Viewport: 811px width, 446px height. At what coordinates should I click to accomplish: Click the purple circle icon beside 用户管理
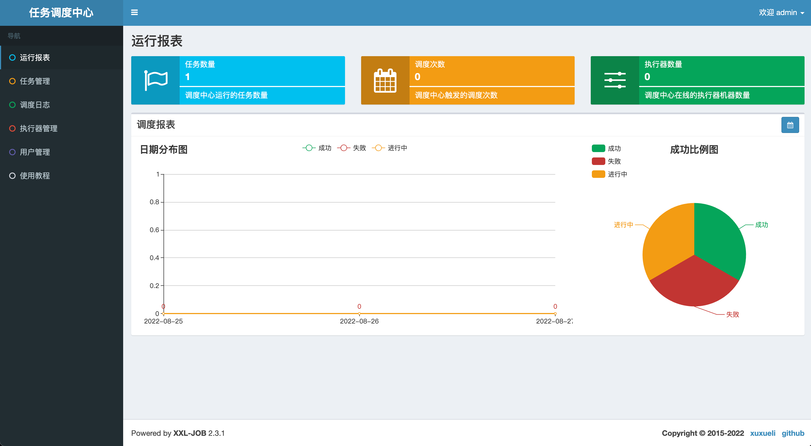click(12, 152)
